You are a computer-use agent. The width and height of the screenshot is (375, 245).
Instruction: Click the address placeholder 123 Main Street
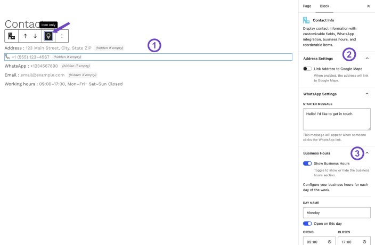[x=59, y=48]
